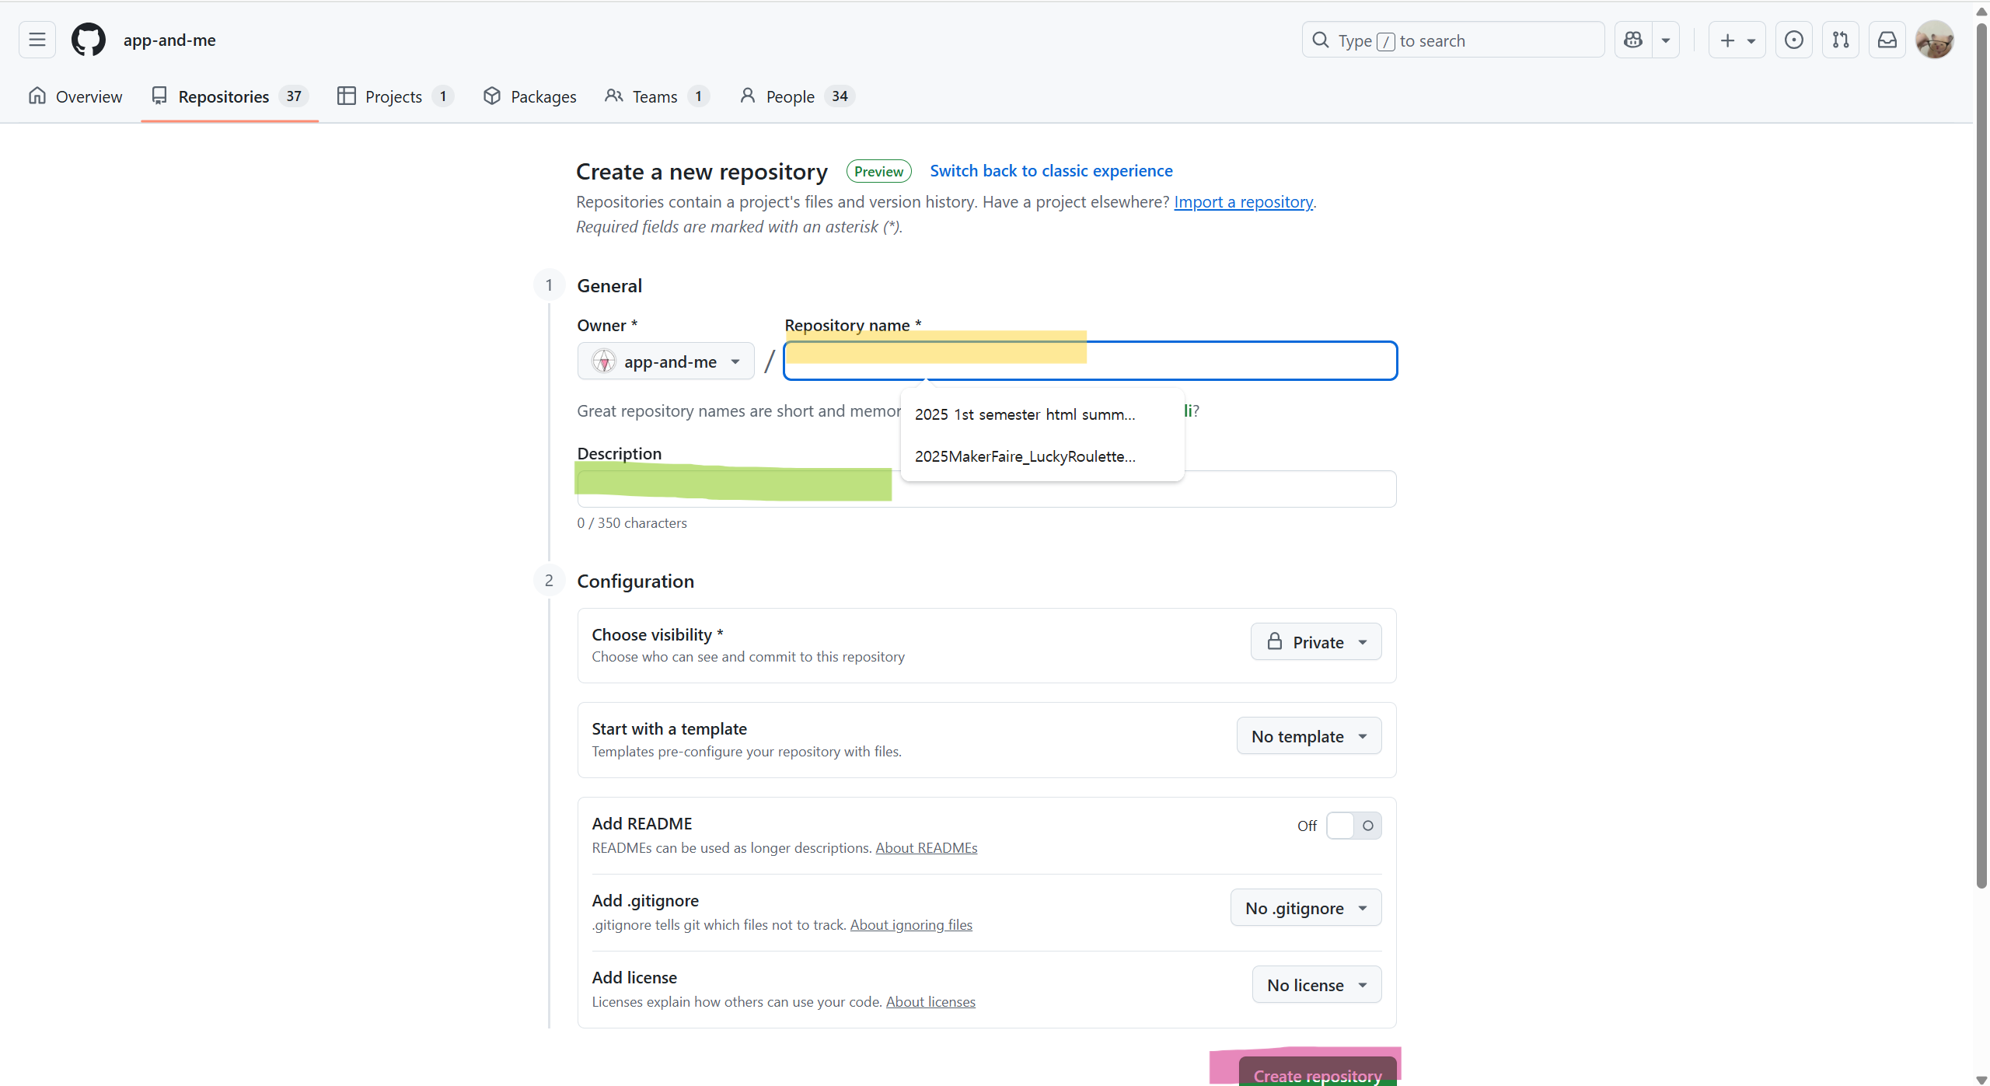
Task: Switch to the Projects tab
Action: pos(393,96)
